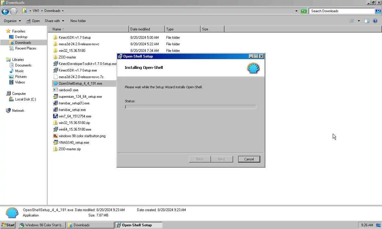Click the Start button on taskbar
Viewport: 382px width, 229px height.
[8, 225]
